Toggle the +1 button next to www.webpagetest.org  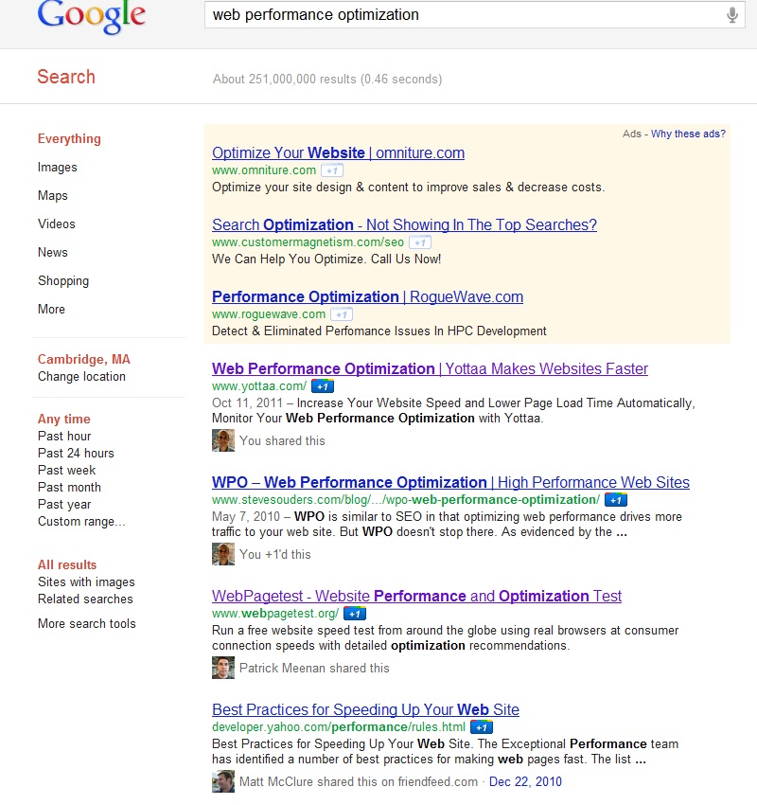pyautogui.click(x=355, y=614)
